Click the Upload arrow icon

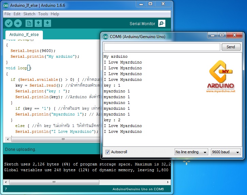click(x=18, y=23)
